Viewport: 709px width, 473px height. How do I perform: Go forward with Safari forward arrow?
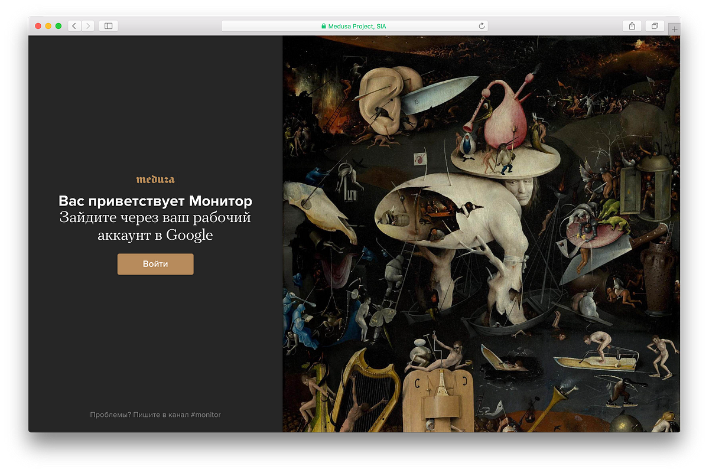[88, 26]
